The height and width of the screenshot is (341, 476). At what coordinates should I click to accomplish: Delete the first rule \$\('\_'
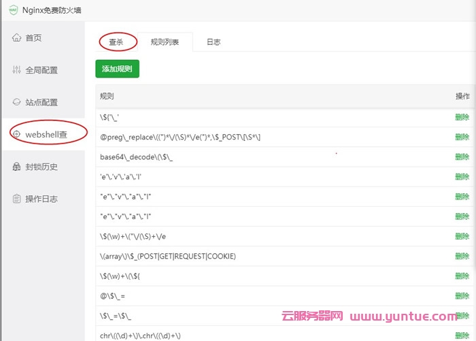coord(462,118)
